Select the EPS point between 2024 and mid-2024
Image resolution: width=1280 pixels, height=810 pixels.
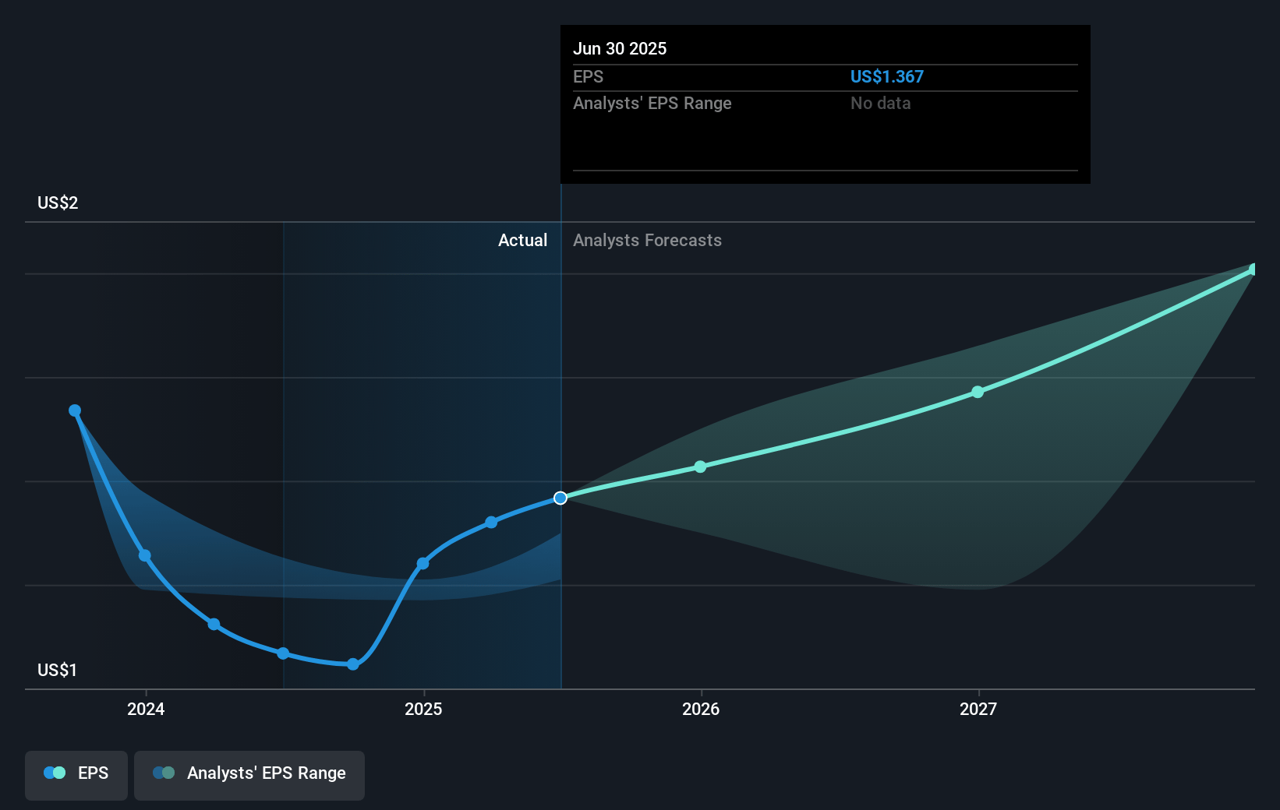[x=214, y=625]
